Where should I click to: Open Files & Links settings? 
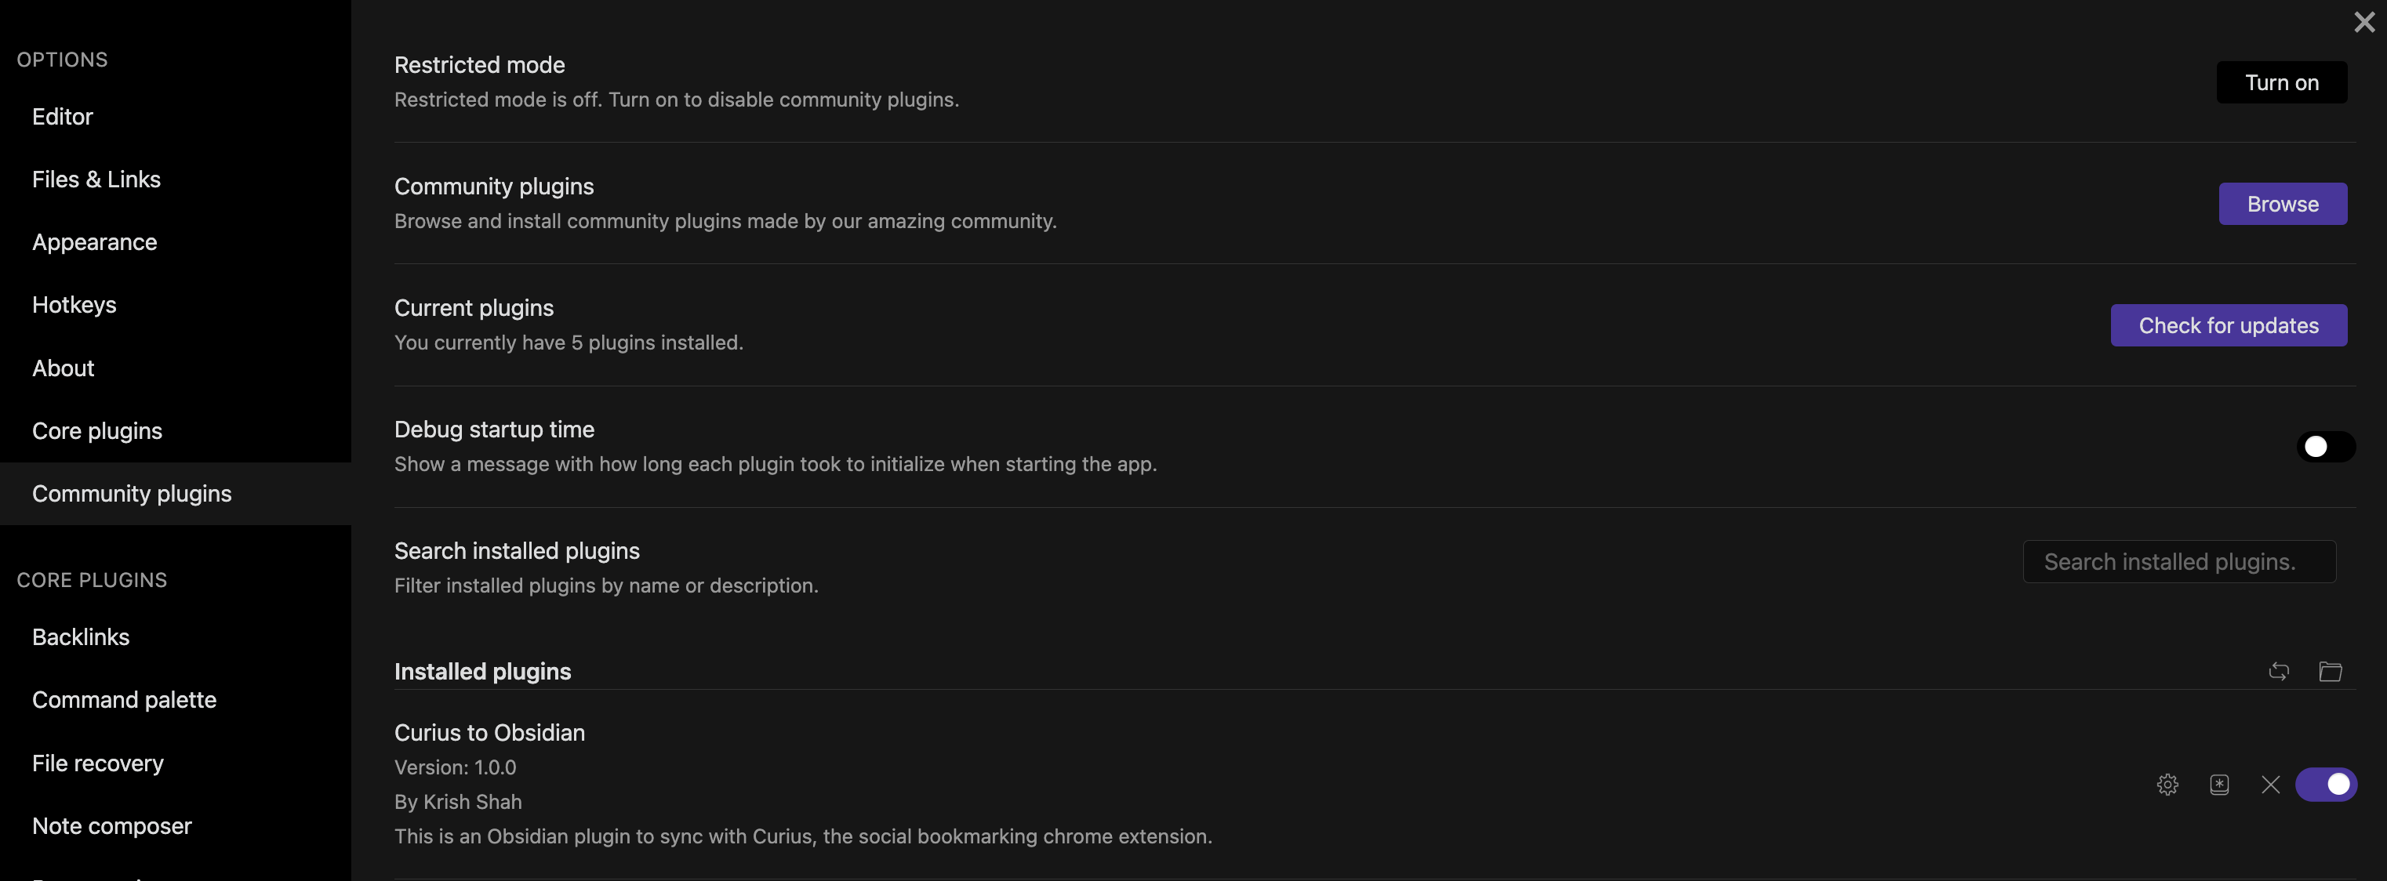click(x=96, y=179)
